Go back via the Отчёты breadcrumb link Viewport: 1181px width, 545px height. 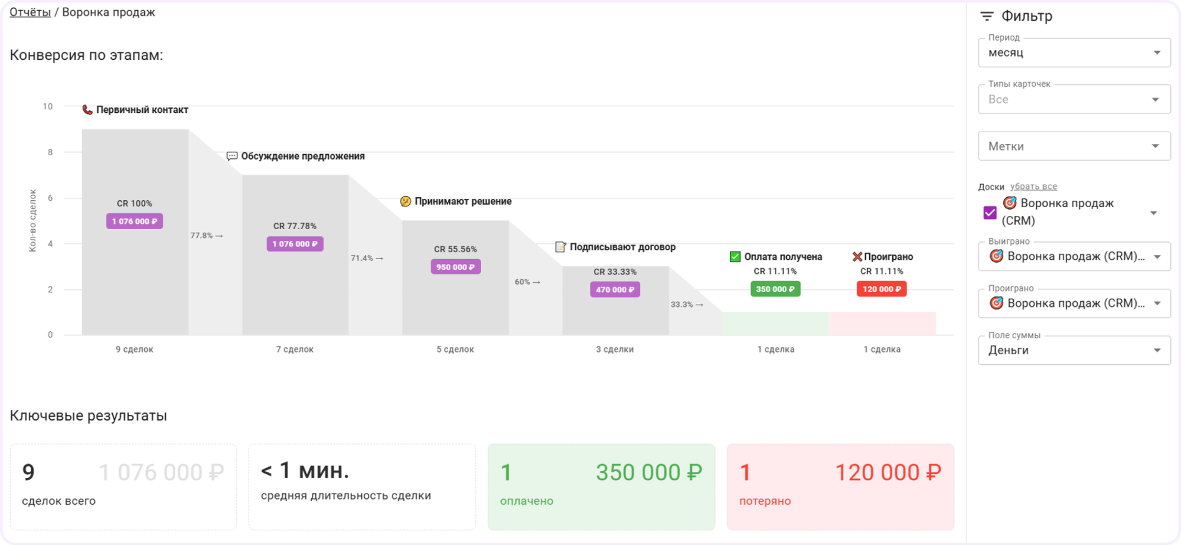click(30, 12)
